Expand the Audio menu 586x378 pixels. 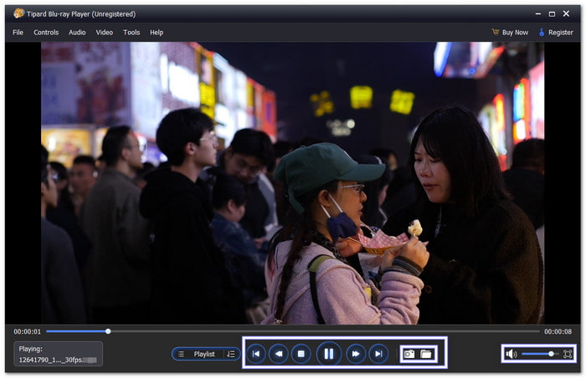point(77,32)
